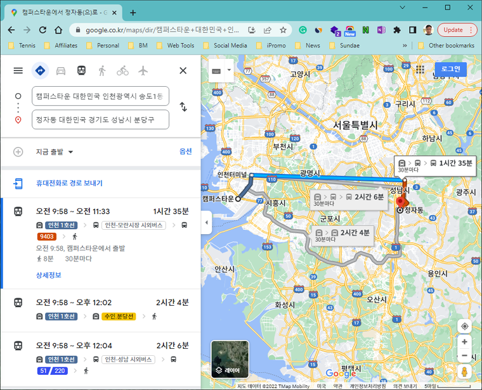Select the flights travel mode
Viewport: 482px width, 390px height.
tap(143, 71)
